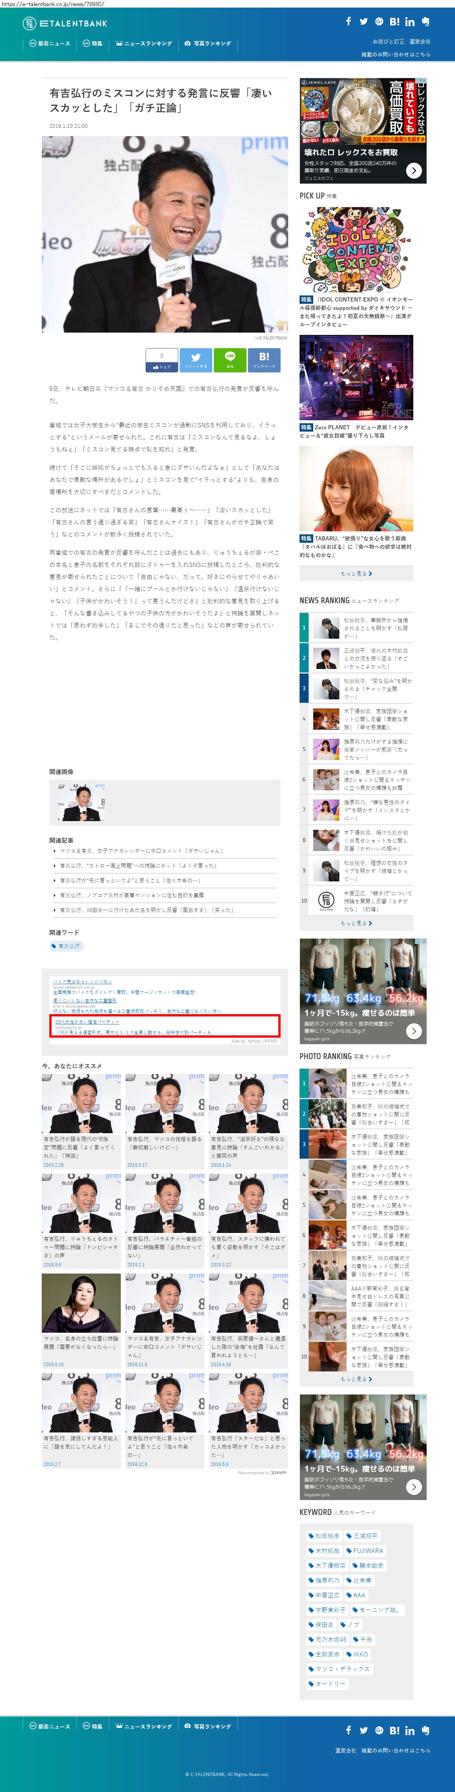Image resolution: width=455 pixels, height=1792 pixels.
Task: Open the footer Google+ icon
Action: [379, 1730]
